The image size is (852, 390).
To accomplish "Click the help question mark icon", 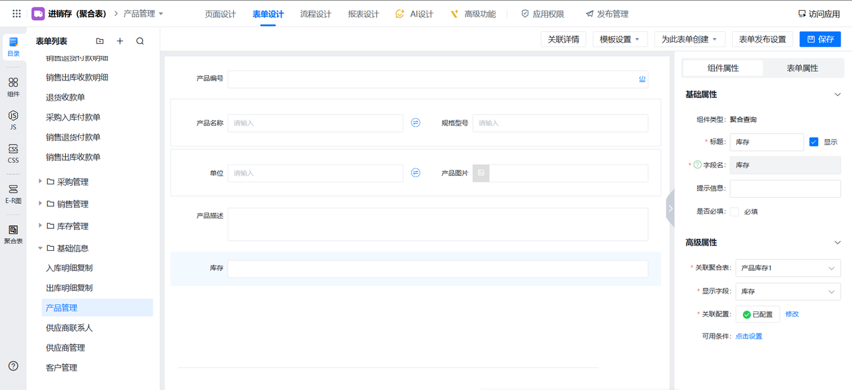I will 13,366.
